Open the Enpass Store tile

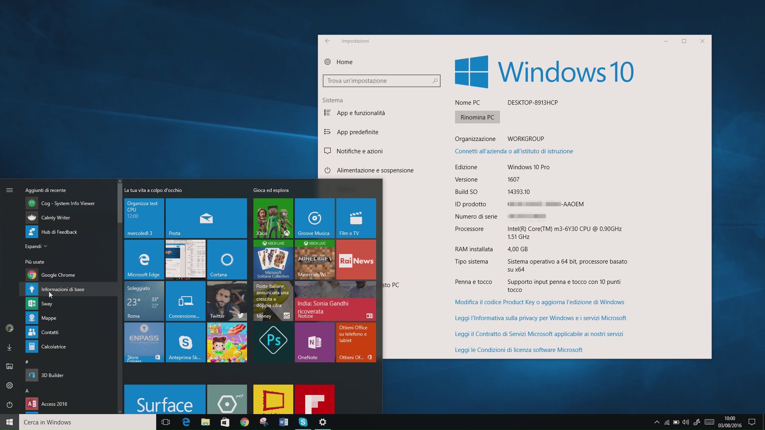(144, 342)
